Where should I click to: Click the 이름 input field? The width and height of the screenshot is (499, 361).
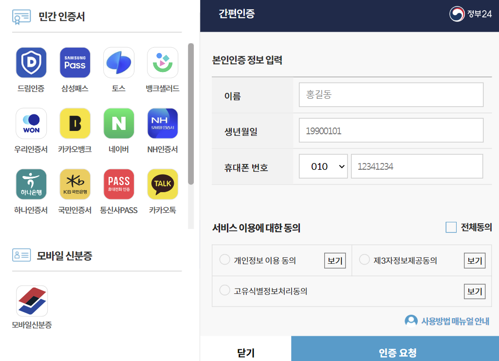pyautogui.click(x=391, y=95)
